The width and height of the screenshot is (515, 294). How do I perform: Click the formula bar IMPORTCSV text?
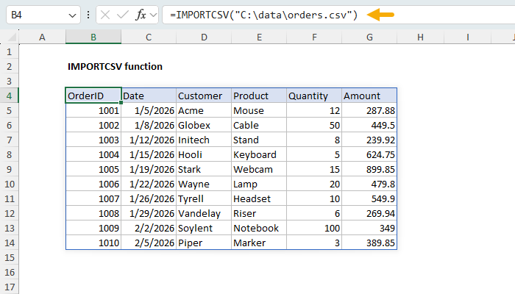pos(263,15)
